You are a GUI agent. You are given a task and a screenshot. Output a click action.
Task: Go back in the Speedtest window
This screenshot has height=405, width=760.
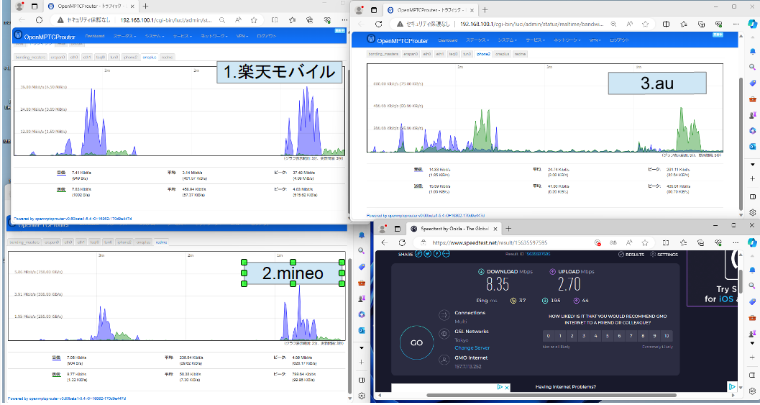385,242
